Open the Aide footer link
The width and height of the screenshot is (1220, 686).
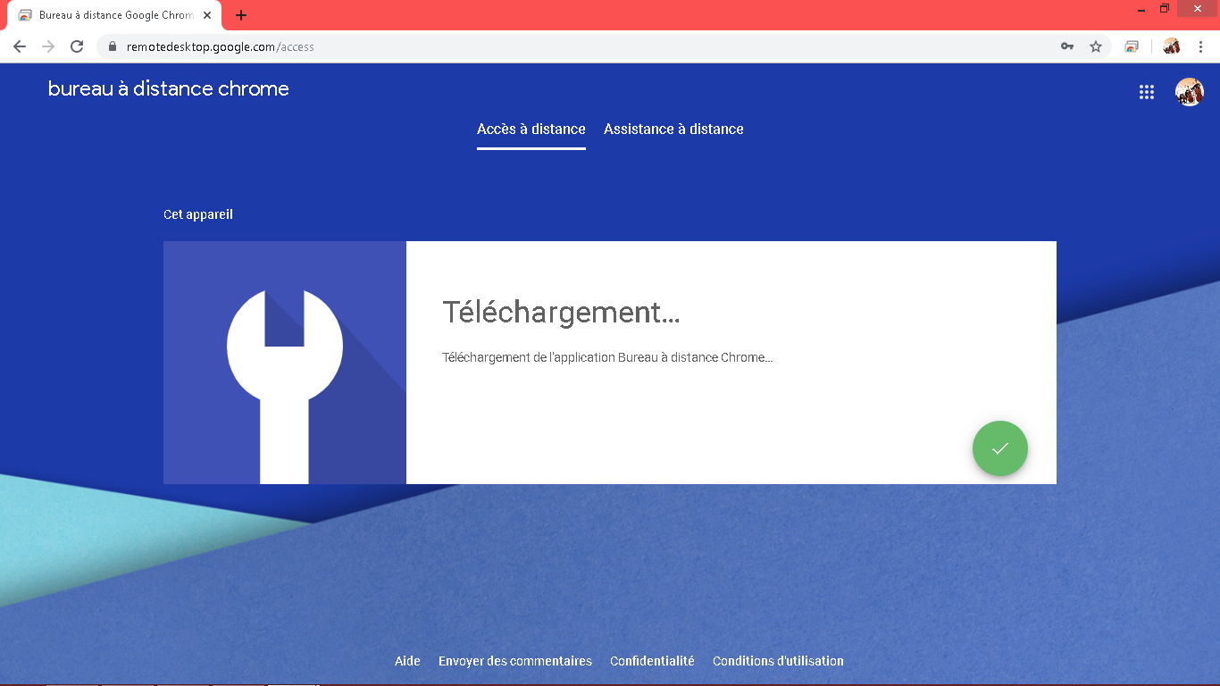(x=407, y=661)
